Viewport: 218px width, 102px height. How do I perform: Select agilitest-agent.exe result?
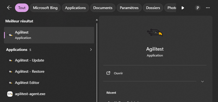point(49,94)
